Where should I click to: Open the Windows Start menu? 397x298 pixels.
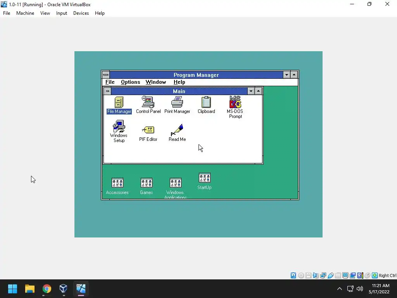click(x=12, y=289)
